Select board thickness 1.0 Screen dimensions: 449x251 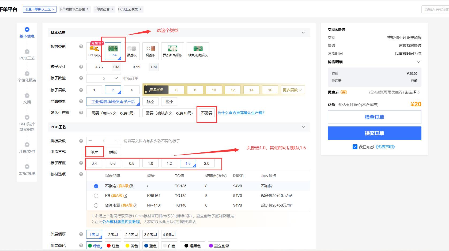(x=150, y=163)
